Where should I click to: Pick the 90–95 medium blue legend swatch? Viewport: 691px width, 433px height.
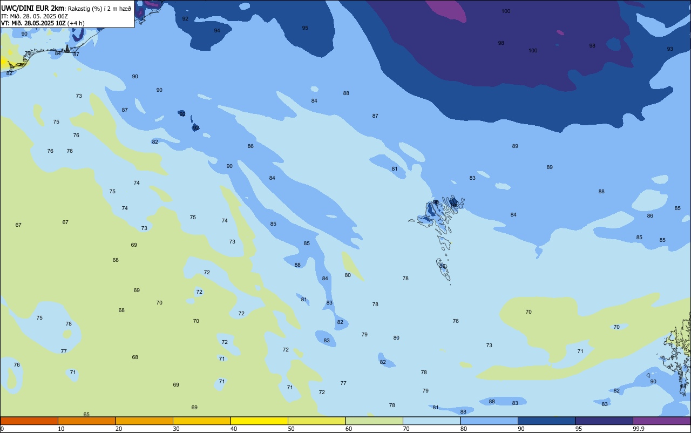pos(546,421)
